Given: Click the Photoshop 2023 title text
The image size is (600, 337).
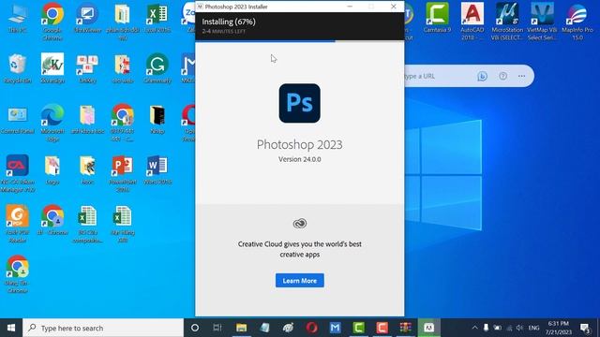Looking at the screenshot, I should [300, 144].
